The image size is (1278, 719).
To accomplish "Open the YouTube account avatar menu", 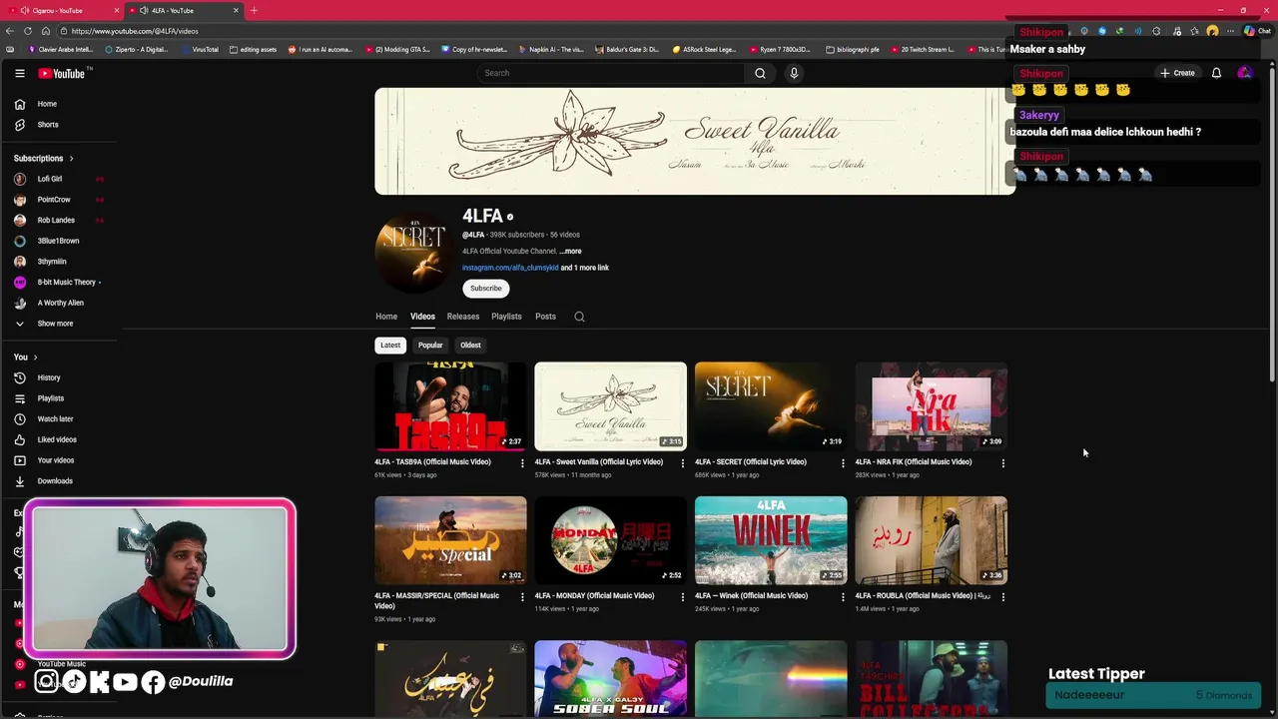I will click(1244, 73).
